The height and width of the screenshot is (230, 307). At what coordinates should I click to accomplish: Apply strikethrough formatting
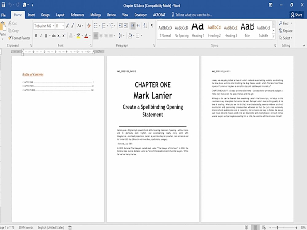coord(54,36)
